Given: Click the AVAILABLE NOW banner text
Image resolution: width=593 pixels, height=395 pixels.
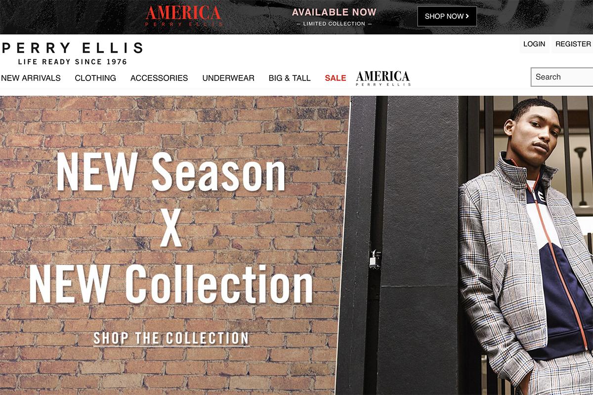Looking at the screenshot, I should coord(334,12).
